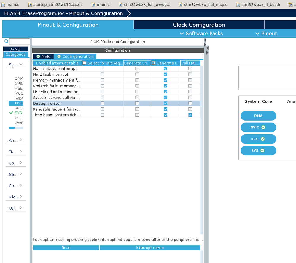Click the sidebar horizontal scrollbar thumb
The width and height of the screenshot is (296, 263).
[x=12, y=128]
